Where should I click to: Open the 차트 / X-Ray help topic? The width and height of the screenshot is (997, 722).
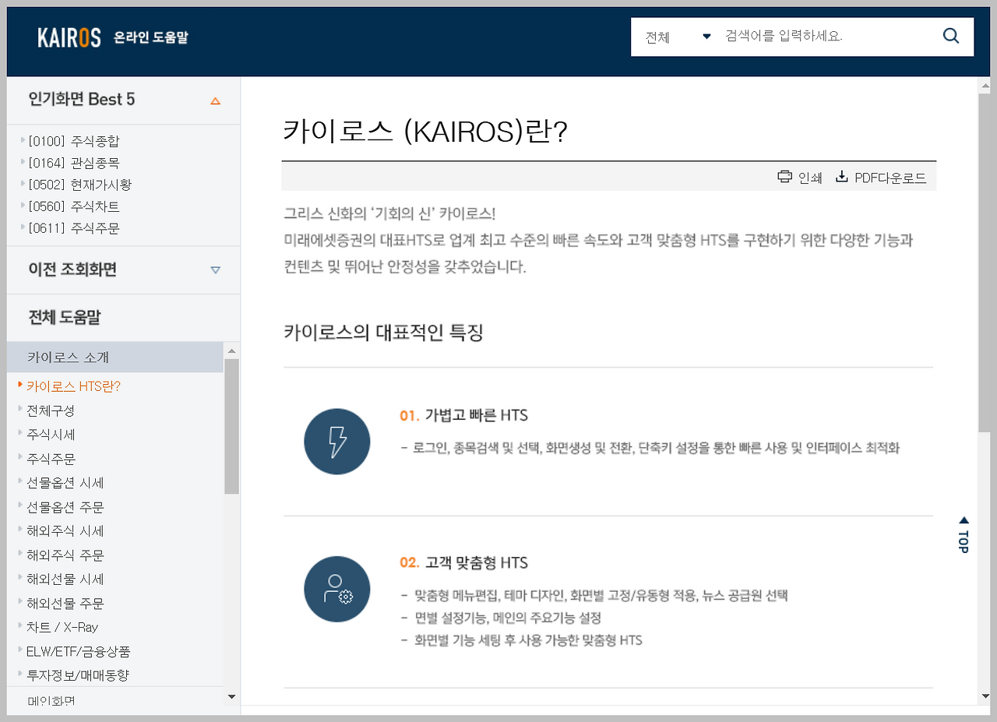62,627
